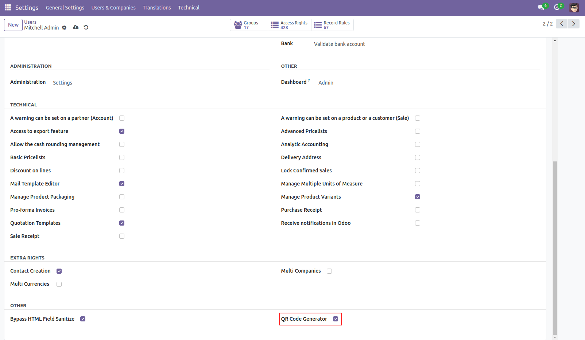
Task: Open the conversations messages icon
Action: [x=541, y=7]
